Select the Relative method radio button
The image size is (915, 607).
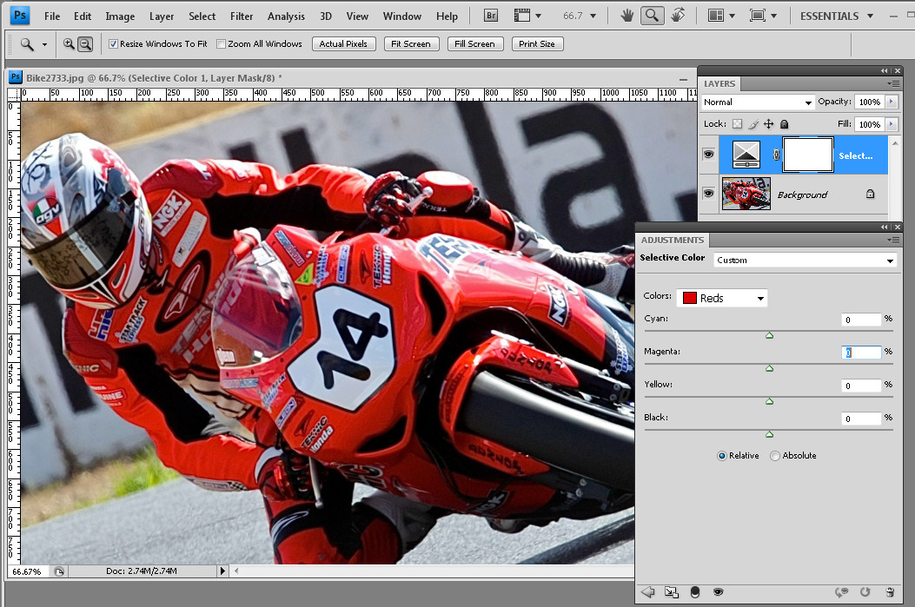pyautogui.click(x=722, y=456)
